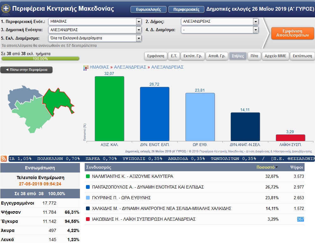Screen dimensions: 315x243
Task: Click the colored dots breadcrumb icon
Action: click(86, 68)
